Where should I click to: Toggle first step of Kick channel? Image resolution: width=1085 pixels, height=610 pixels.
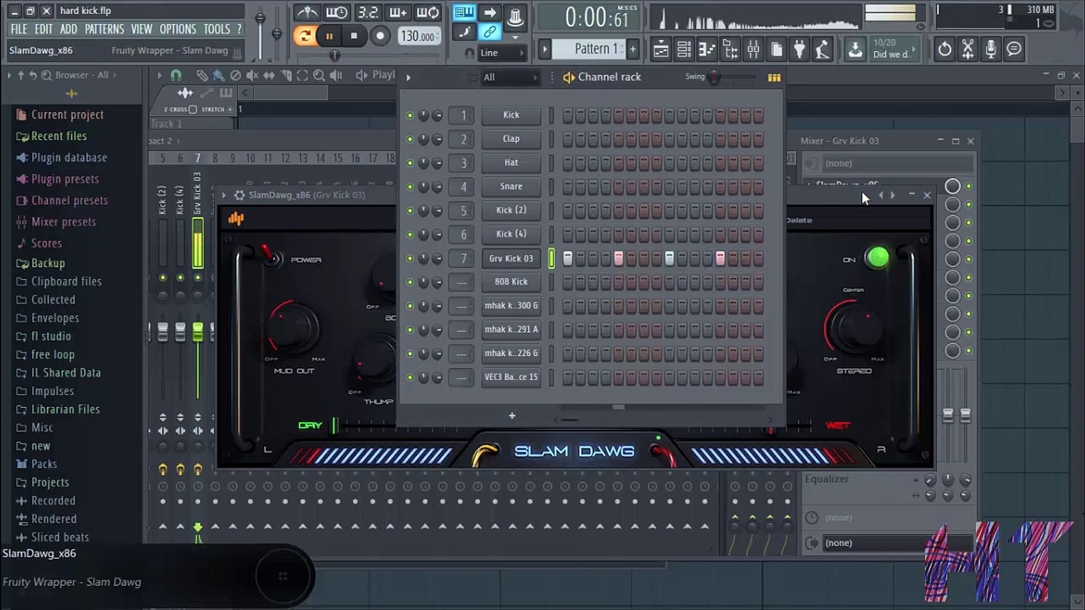click(x=567, y=116)
